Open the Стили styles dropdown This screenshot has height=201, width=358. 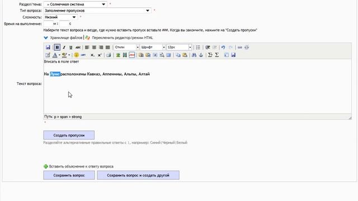(126, 47)
